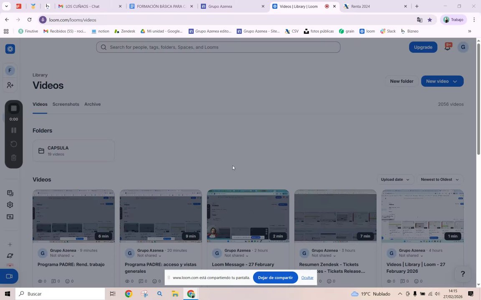Open the 7 min Resumen Zendesk thumbnail

(335, 216)
